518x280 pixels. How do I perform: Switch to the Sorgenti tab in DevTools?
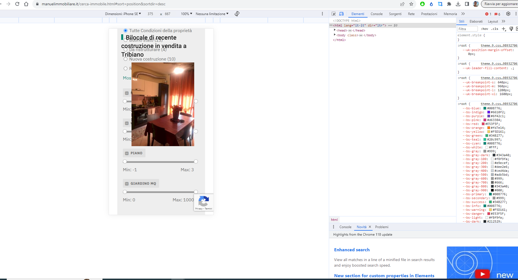click(395, 14)
